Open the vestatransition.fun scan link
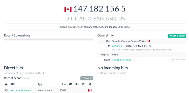The image size is (189, 93). tap(21, 90)
